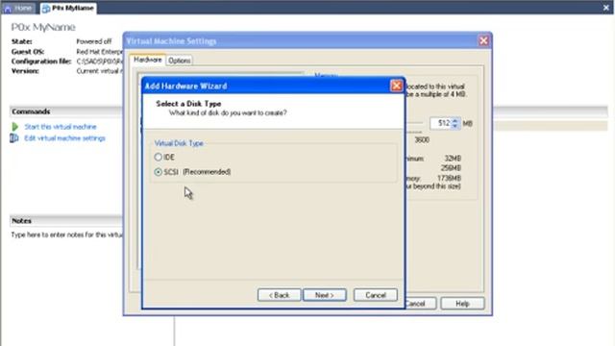Click the 'Configuration file:' label

[x=41, y=62]
